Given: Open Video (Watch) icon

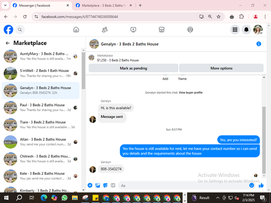Looking at the screenshot, I should 133,30.
